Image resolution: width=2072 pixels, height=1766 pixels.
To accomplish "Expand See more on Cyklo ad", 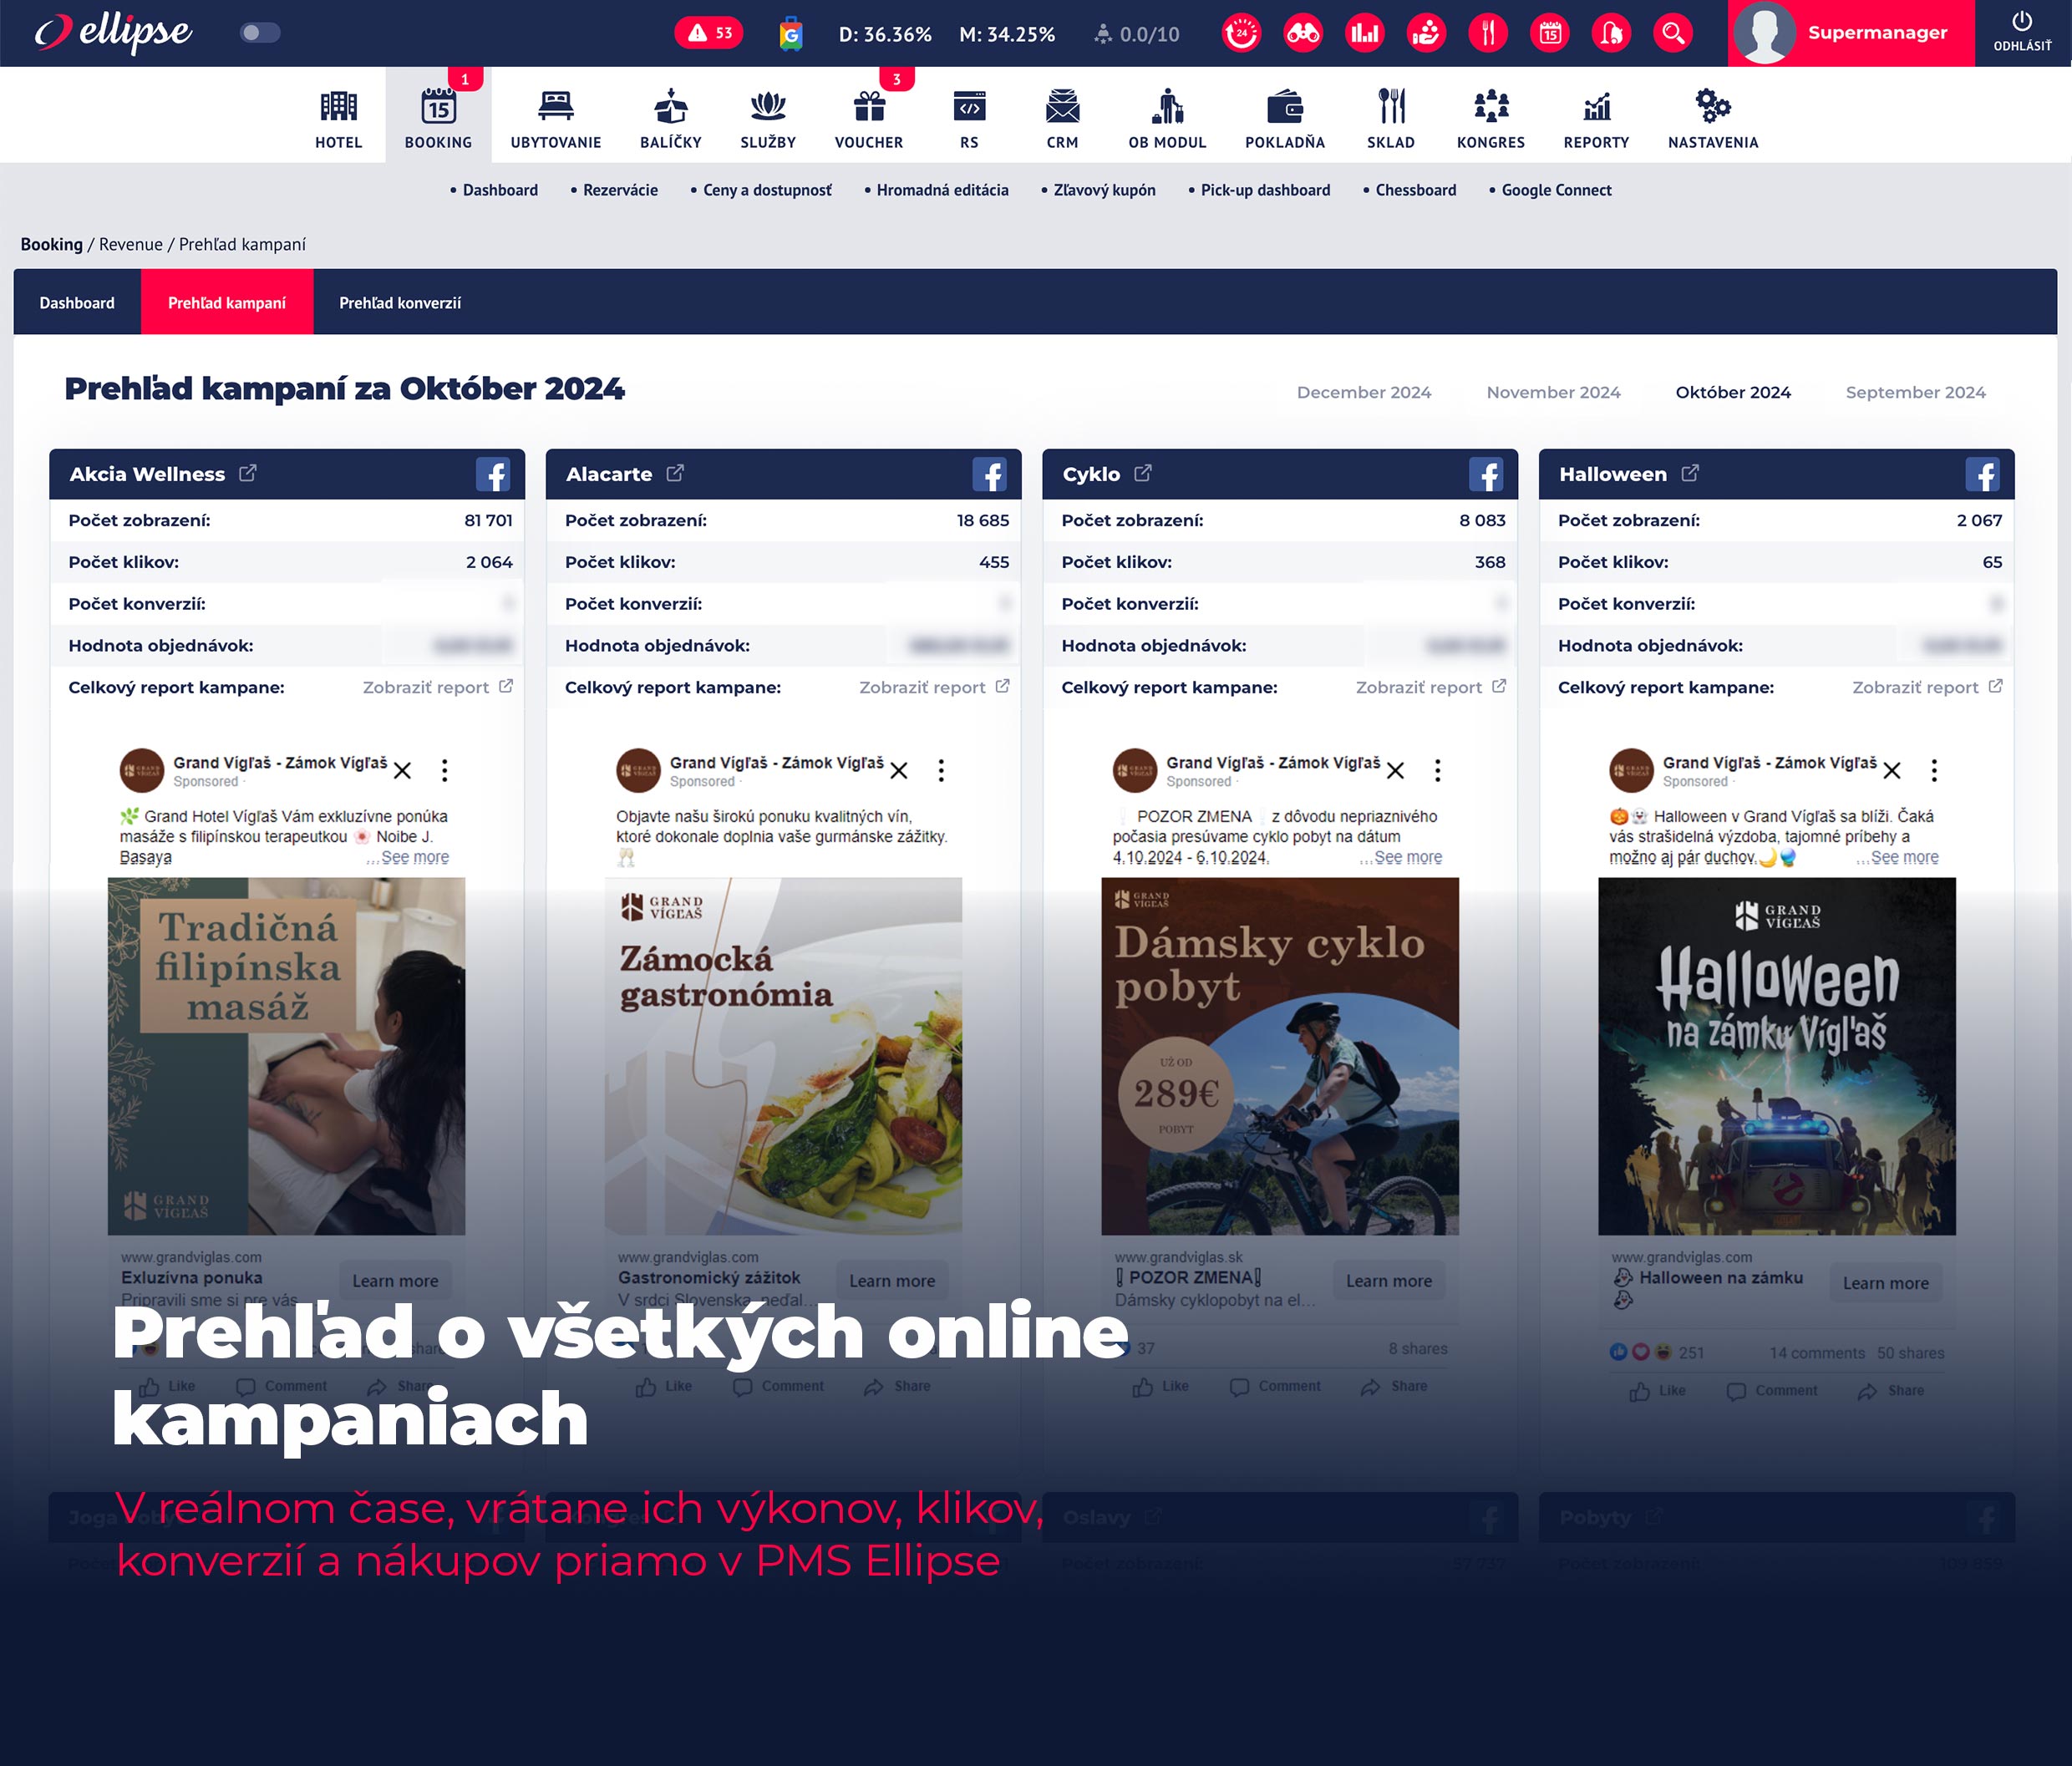I will (1408, 857).
